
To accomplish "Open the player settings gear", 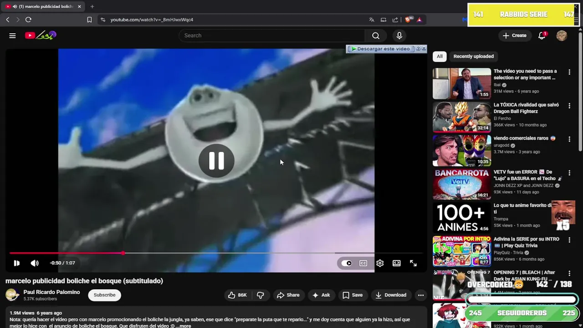I will click(x=380, y=263).
